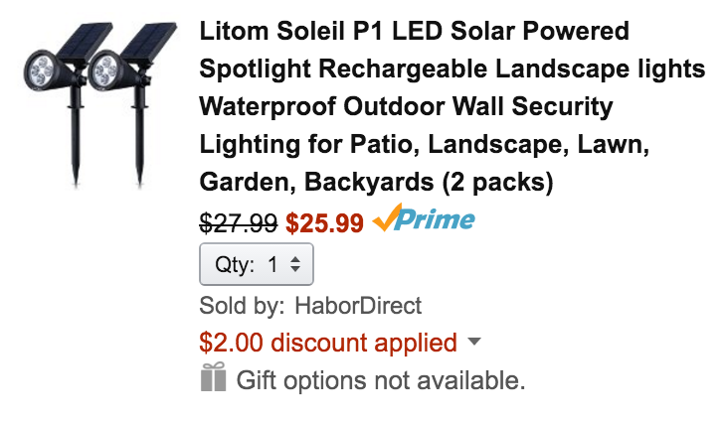
Task: Click the small arrow beside discount applied
Action: point(473,343)
